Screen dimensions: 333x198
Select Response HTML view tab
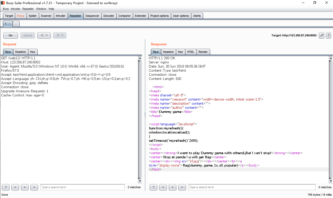191,52
